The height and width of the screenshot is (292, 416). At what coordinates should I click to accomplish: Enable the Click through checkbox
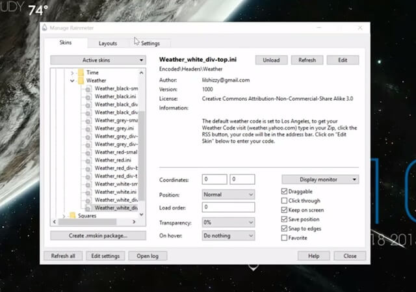pyautogui.click(x=284, y=201)
